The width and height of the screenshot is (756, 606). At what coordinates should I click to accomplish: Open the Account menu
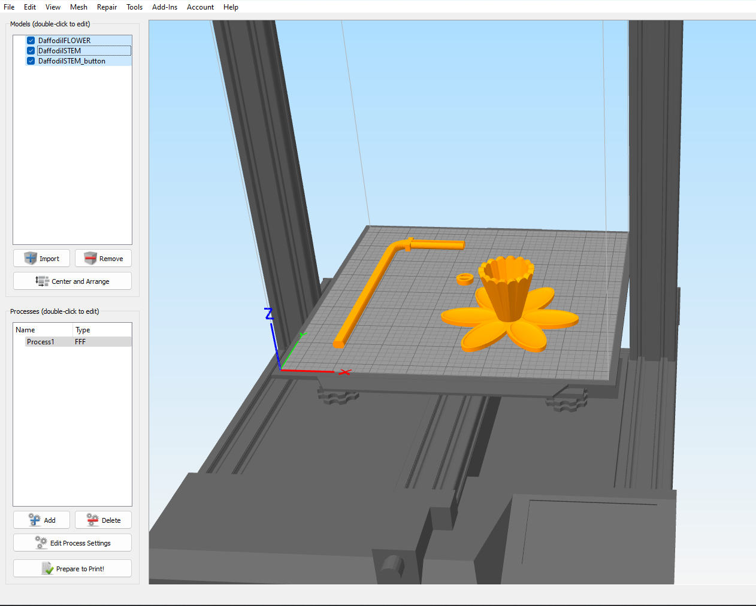tap(200, 7)
